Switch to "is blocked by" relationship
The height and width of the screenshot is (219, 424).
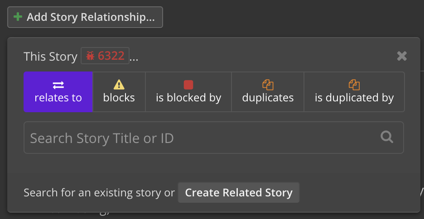(188, 92)
